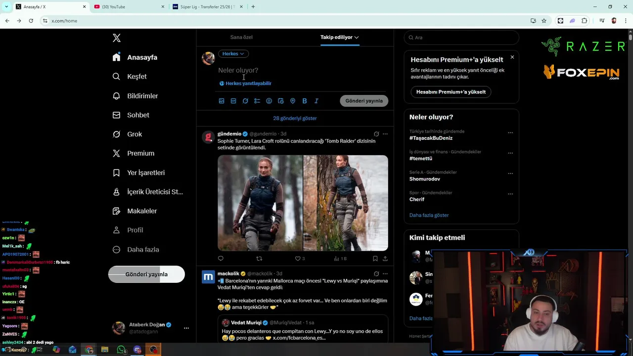Open more options on mackolik post
This screenshot has width=633, height=356.
pyautogui.click(x=385, y=274)
